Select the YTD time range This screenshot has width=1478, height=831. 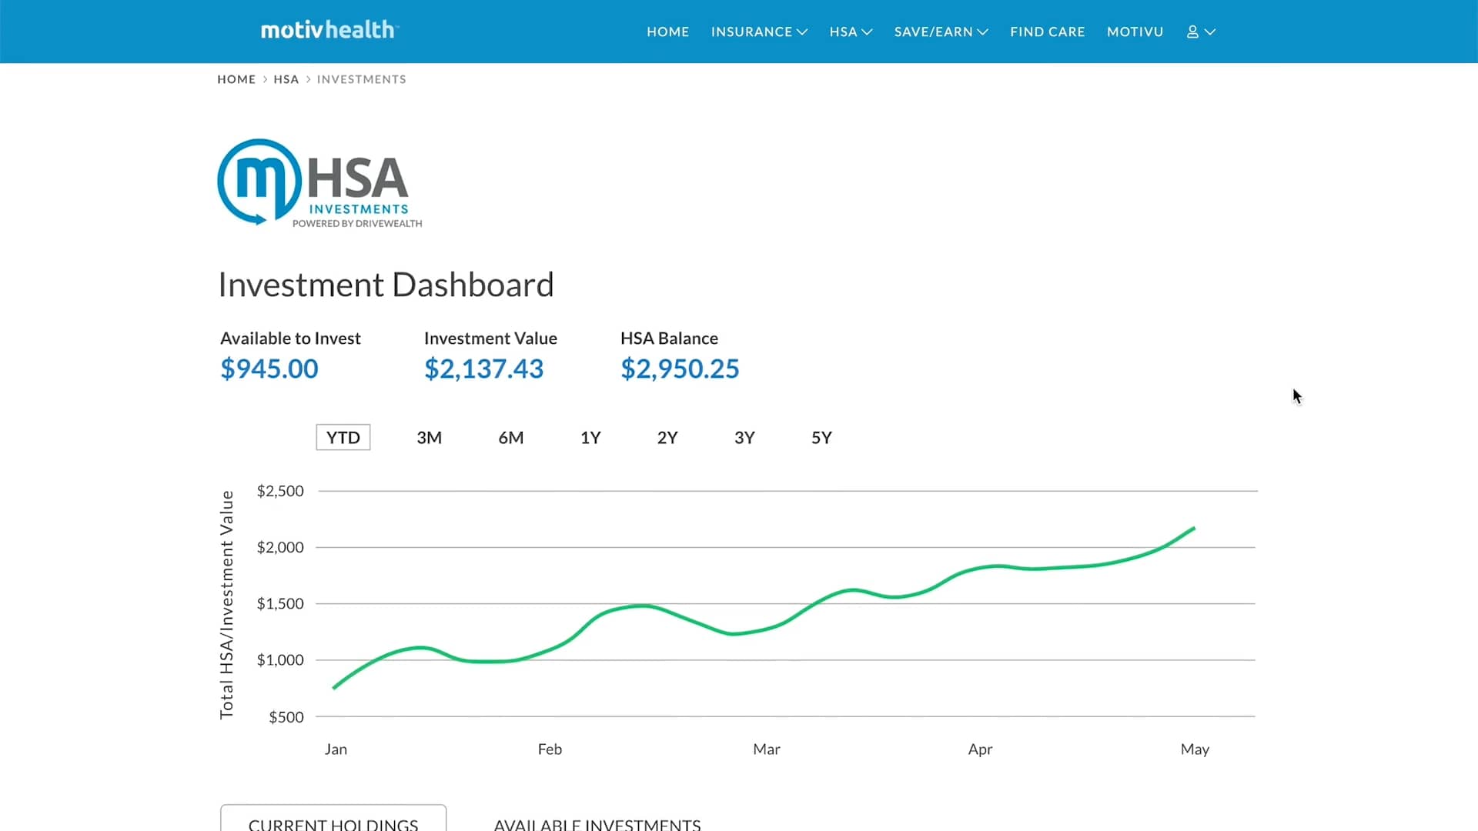tap(343, 437)
